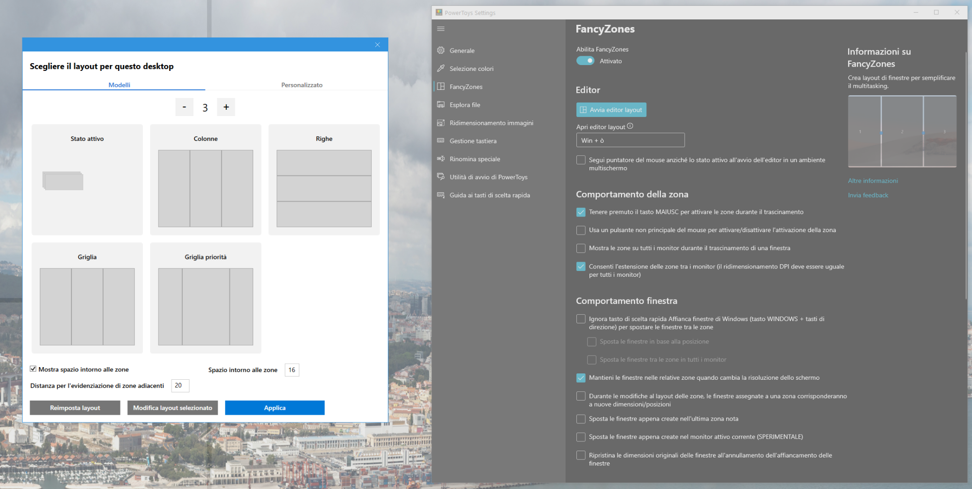Select the Colonne layout template
This screenshot has height=489, width=972.
(206, 180)
